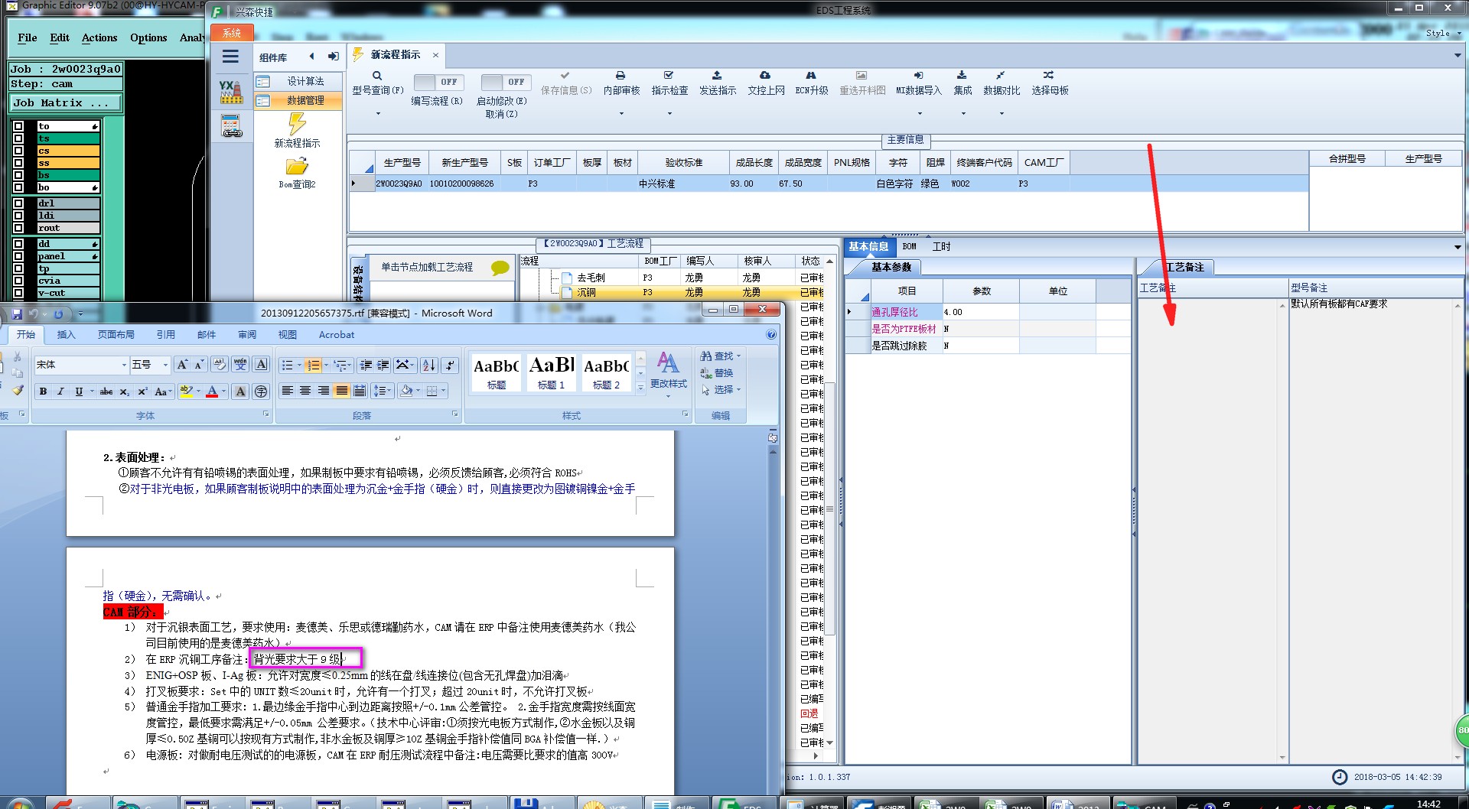Click the 发送指示 upload icon

pos(717,76)
